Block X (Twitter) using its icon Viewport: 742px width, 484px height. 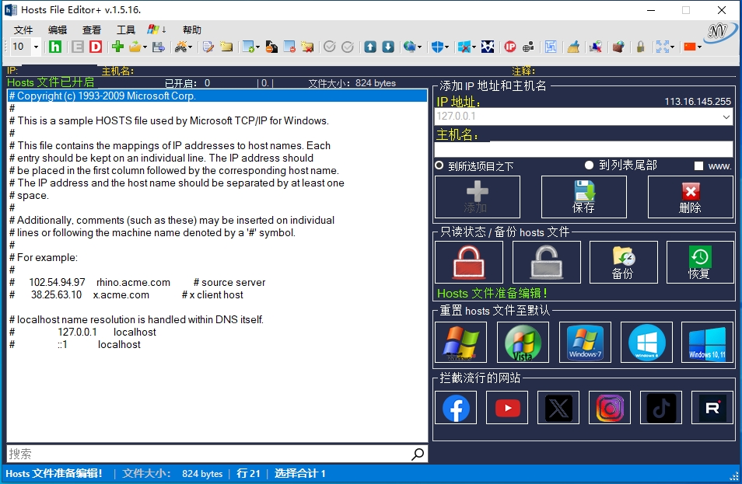coord(558,407)
